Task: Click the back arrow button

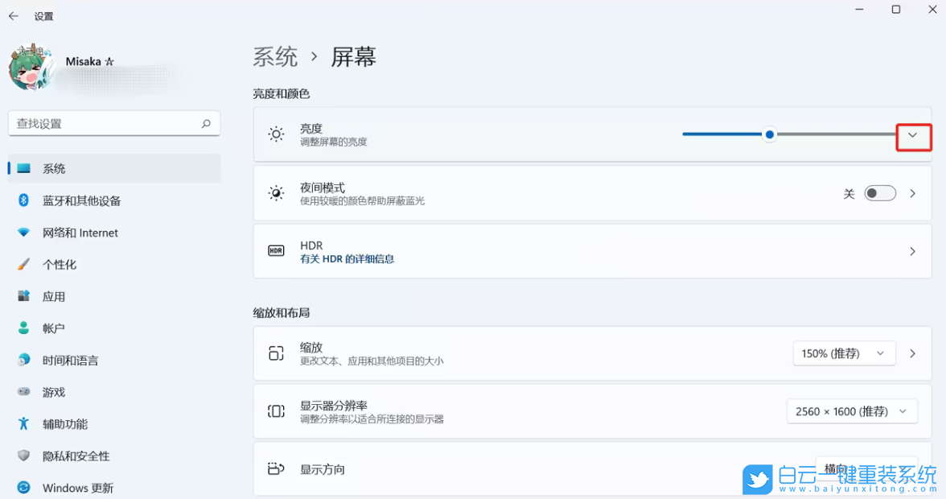Action: [x=14, y=14]
